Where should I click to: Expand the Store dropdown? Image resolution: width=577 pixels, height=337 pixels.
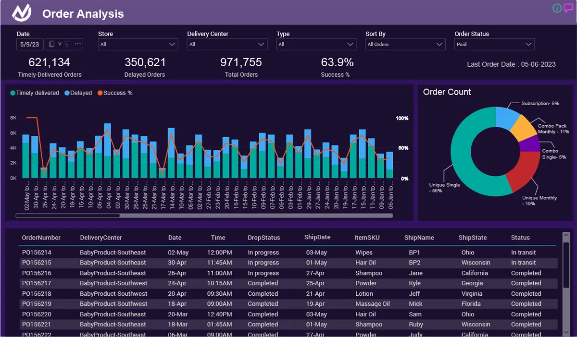pyautogui.click(x=138, y=44)
